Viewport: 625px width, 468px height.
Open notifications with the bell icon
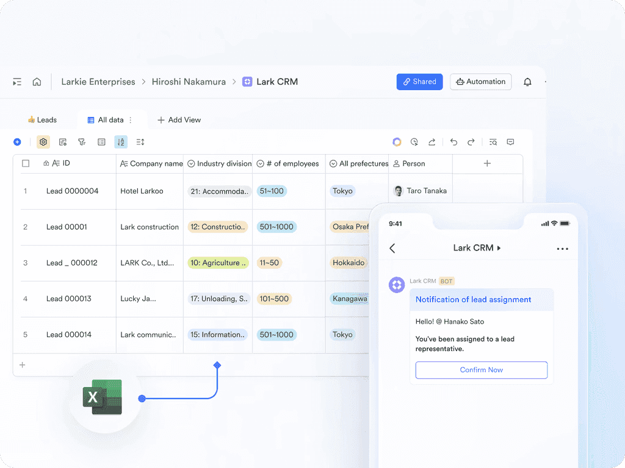coord(527,81)
